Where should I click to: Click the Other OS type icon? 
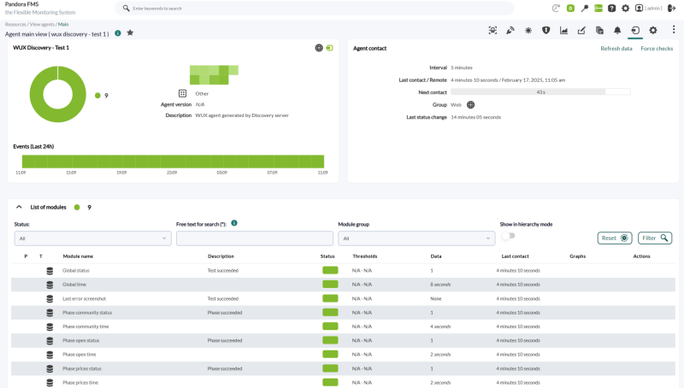pos(182,93)
